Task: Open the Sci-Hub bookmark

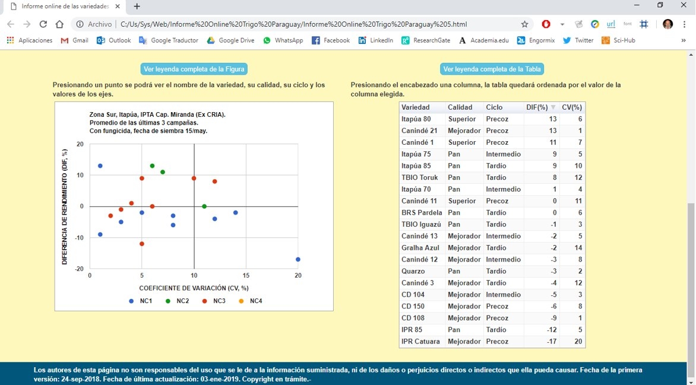Action: 618,40
